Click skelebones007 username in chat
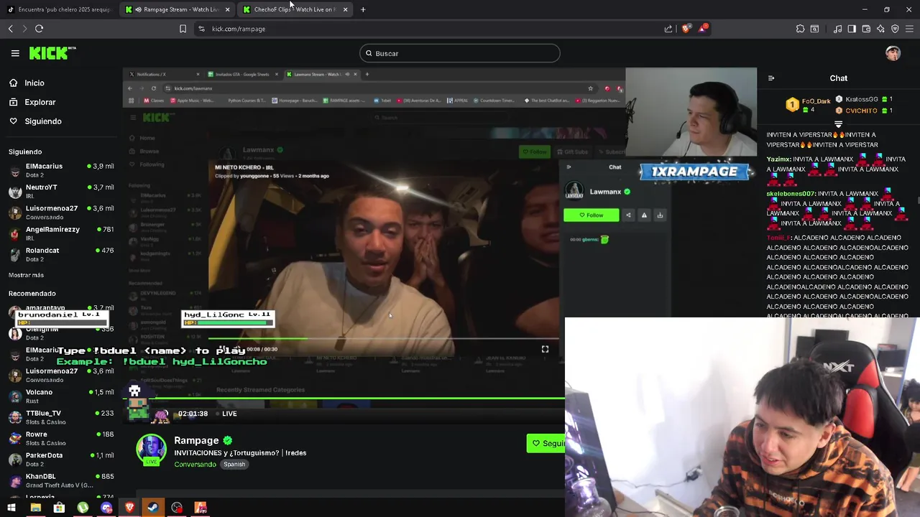Image resolution: width=920 pixels, height=517 pixels. pyautogui.click(x=791, y=194)
